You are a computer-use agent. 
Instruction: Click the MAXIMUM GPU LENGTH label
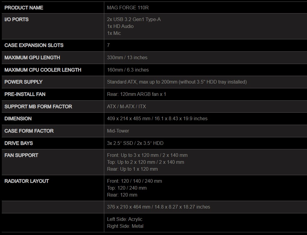coord(32,57)
